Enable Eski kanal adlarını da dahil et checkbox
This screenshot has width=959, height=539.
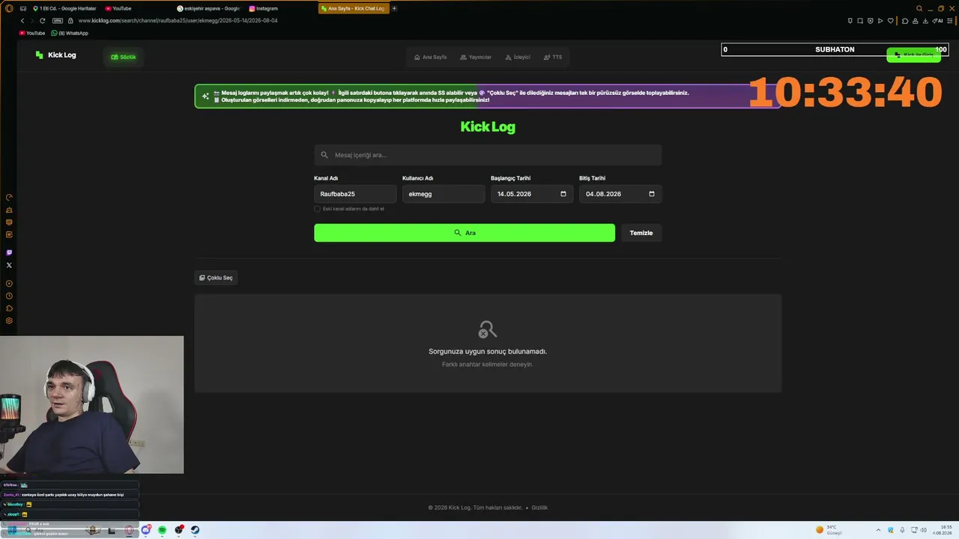click(318, 209)
